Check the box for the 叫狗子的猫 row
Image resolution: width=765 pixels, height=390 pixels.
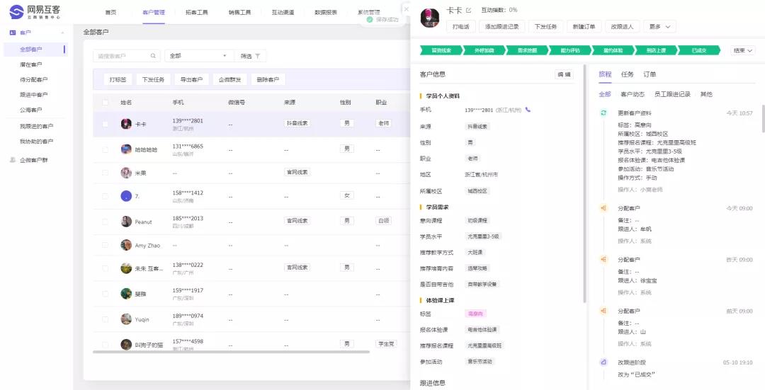[x=105, y=344]
